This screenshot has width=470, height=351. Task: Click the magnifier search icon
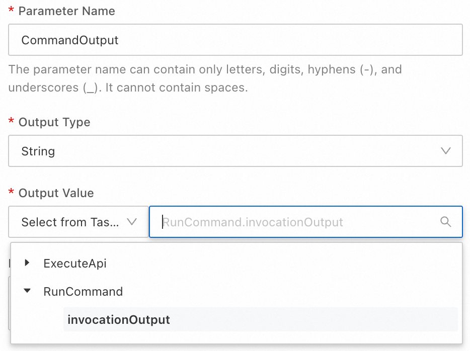click(445, 222)
